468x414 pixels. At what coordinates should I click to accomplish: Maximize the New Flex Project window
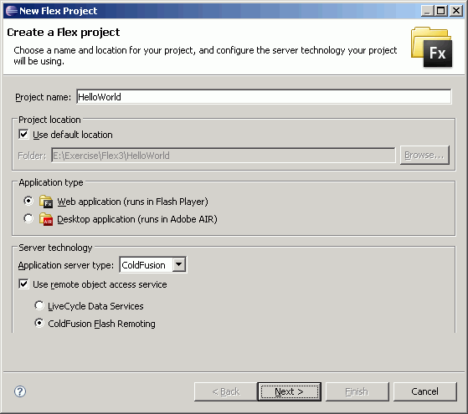[441, 11]
